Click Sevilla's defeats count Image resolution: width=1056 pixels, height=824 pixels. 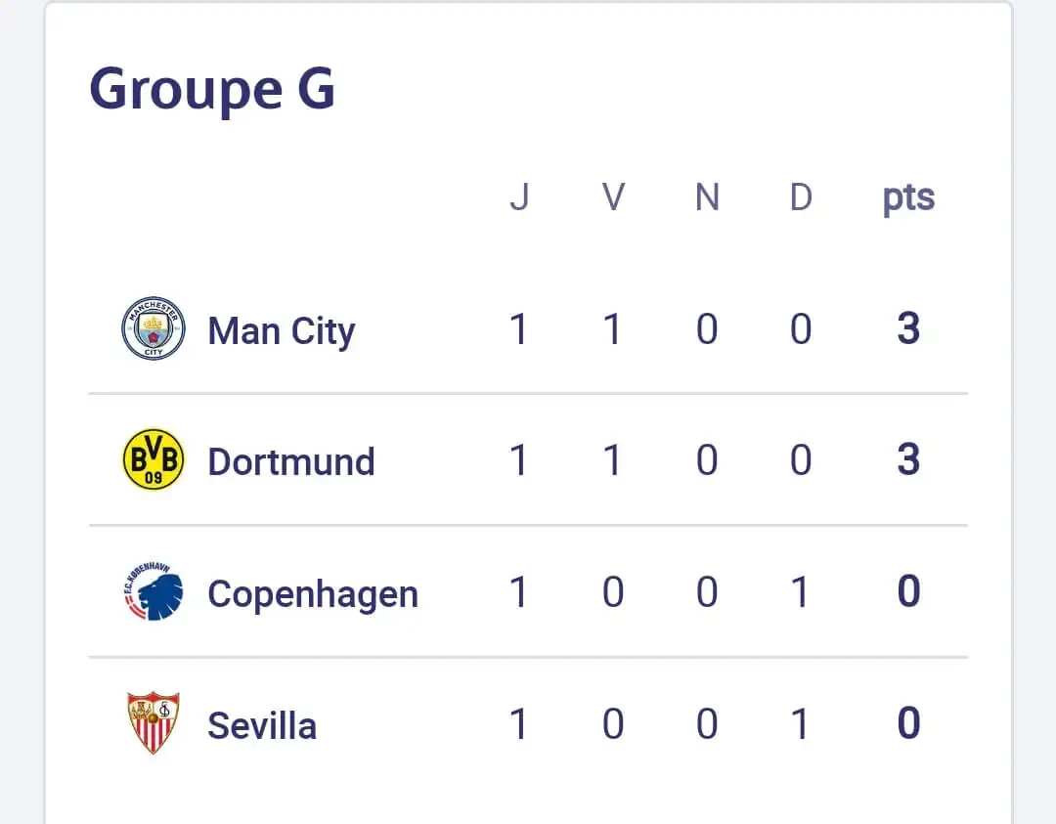point(801,724)
